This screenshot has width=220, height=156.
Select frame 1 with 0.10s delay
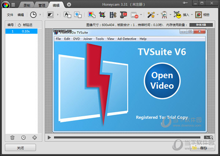[x=21, y=31]
